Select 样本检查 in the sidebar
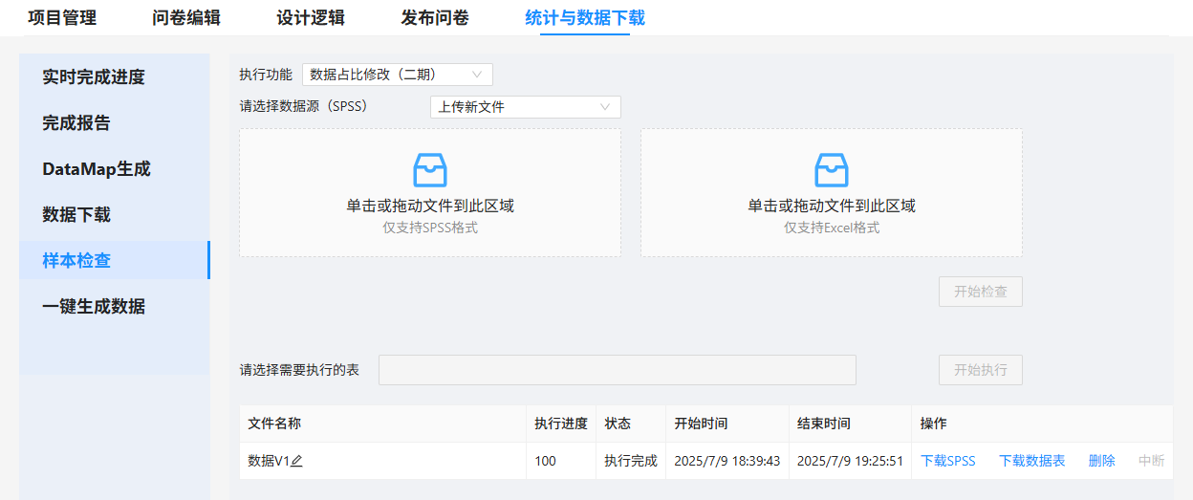The height and width of the screenshot is (500, 1193). 115,261
